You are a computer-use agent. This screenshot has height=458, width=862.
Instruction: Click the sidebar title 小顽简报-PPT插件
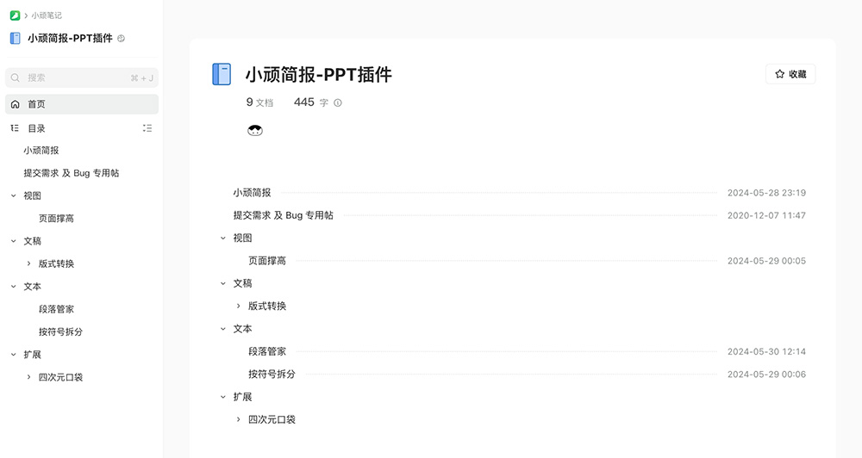point(70,38)
